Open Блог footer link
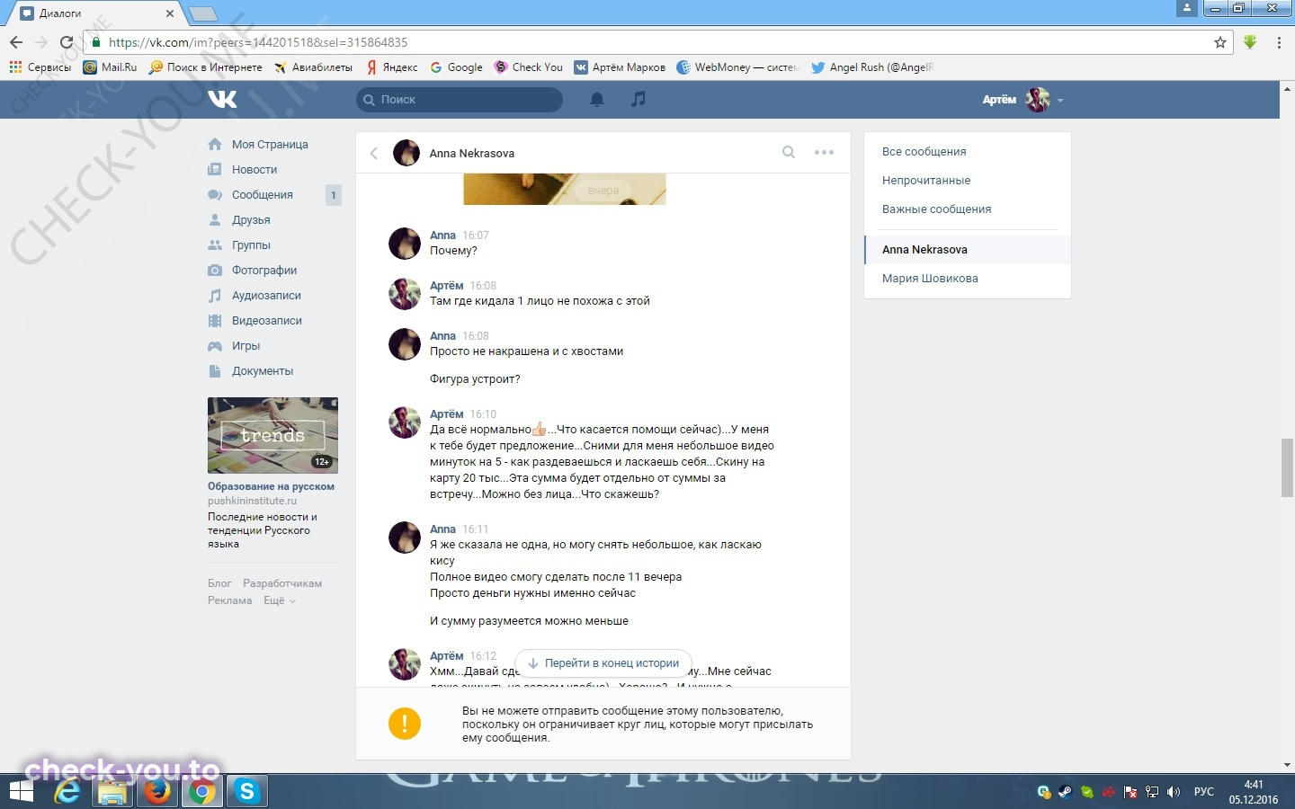Screen dimensions: 1295x809 click(219, 583)
